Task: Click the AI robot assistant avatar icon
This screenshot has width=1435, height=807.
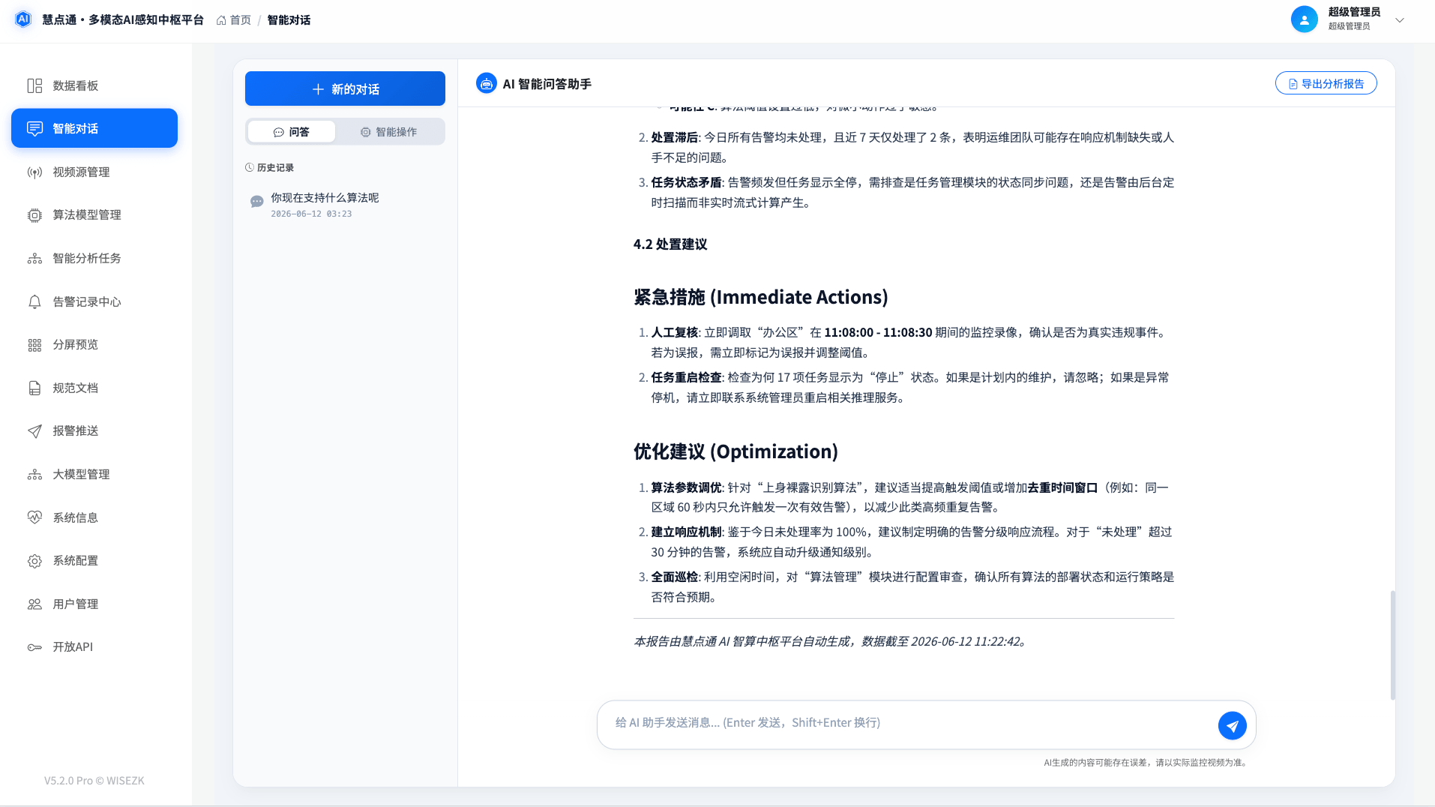Action: pos(486,83)
